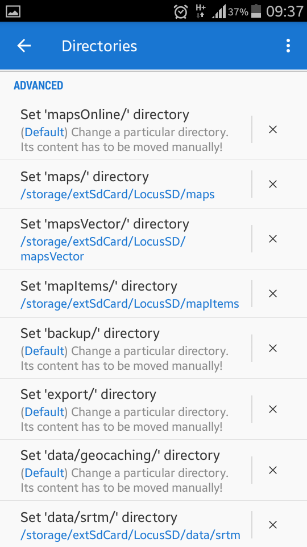Reset the 'mapsOnline/' directory with X
The height and width of the screenshot is (547, 307).
click(x=273, y=130)
